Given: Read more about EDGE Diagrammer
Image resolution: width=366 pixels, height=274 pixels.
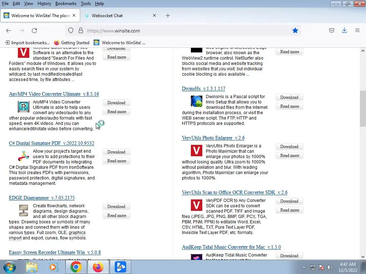Looking at the screenshot, I should [x=117, y=215].
